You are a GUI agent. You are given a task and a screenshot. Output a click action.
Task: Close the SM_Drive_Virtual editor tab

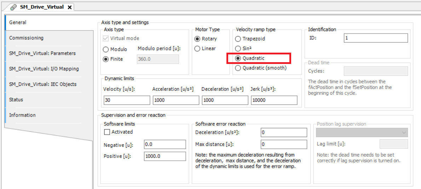(x=70, y=7)
